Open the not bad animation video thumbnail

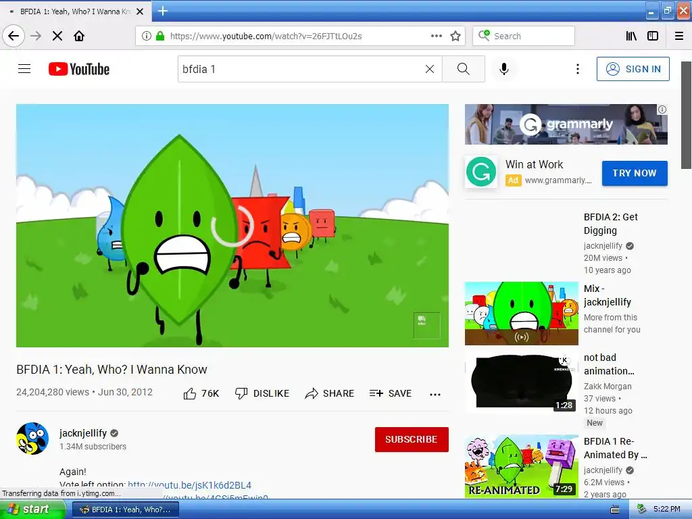(521, 382)
